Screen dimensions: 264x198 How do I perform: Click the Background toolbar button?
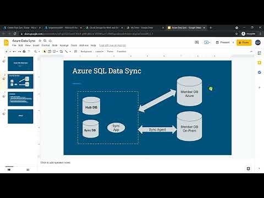coord(86,52)
